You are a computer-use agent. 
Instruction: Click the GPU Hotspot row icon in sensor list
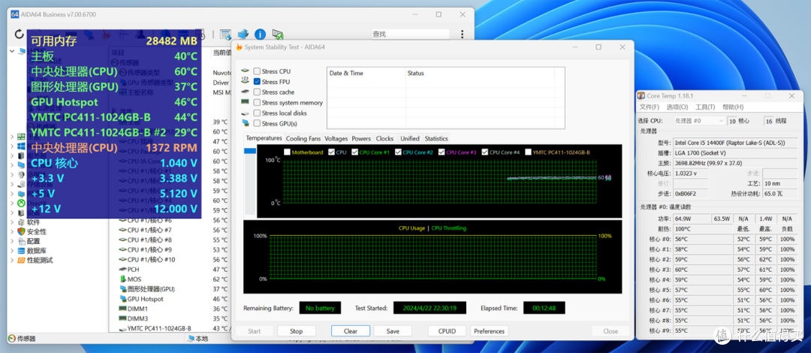click(x=123, y=299)
